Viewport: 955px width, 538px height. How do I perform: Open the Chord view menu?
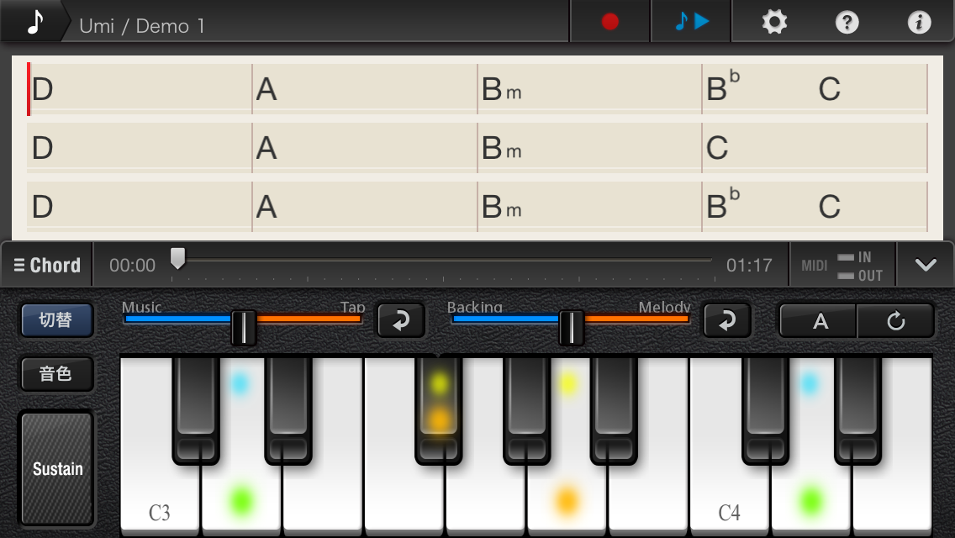(47, 265)
